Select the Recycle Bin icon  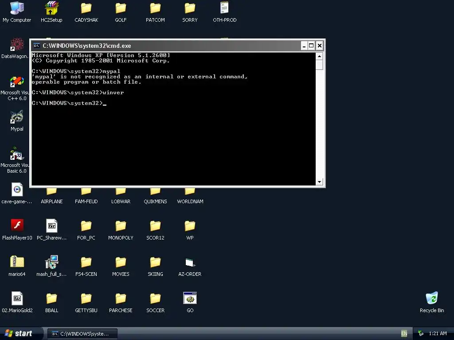click(x=432, y=299)
